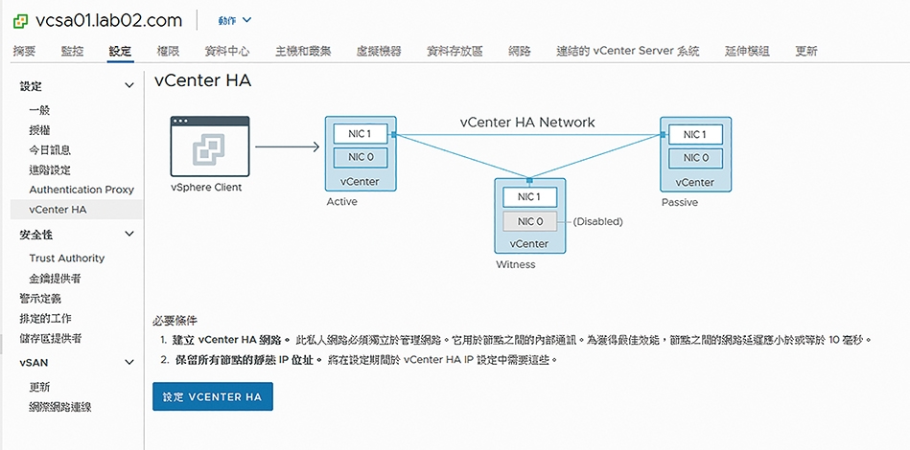Screen dimensions: 910x450
Task: Click the Witness node label
Action: [515, 264]
